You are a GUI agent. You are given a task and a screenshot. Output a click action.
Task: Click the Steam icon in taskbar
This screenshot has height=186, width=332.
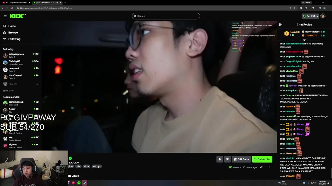click(85, 183)
